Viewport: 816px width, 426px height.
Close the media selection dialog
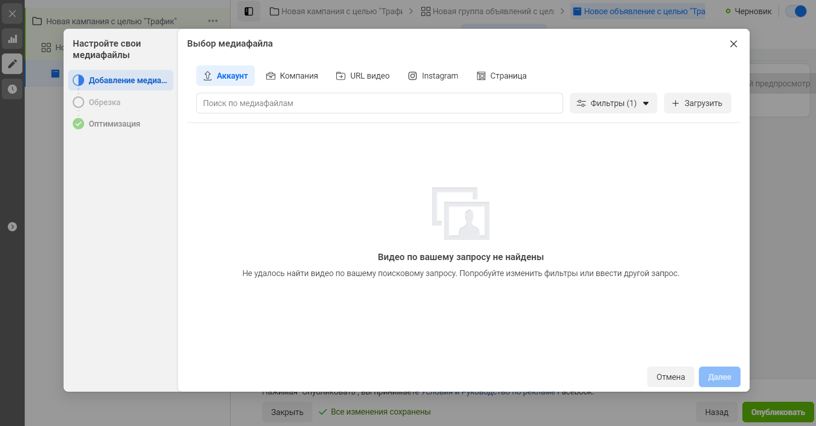734,44
